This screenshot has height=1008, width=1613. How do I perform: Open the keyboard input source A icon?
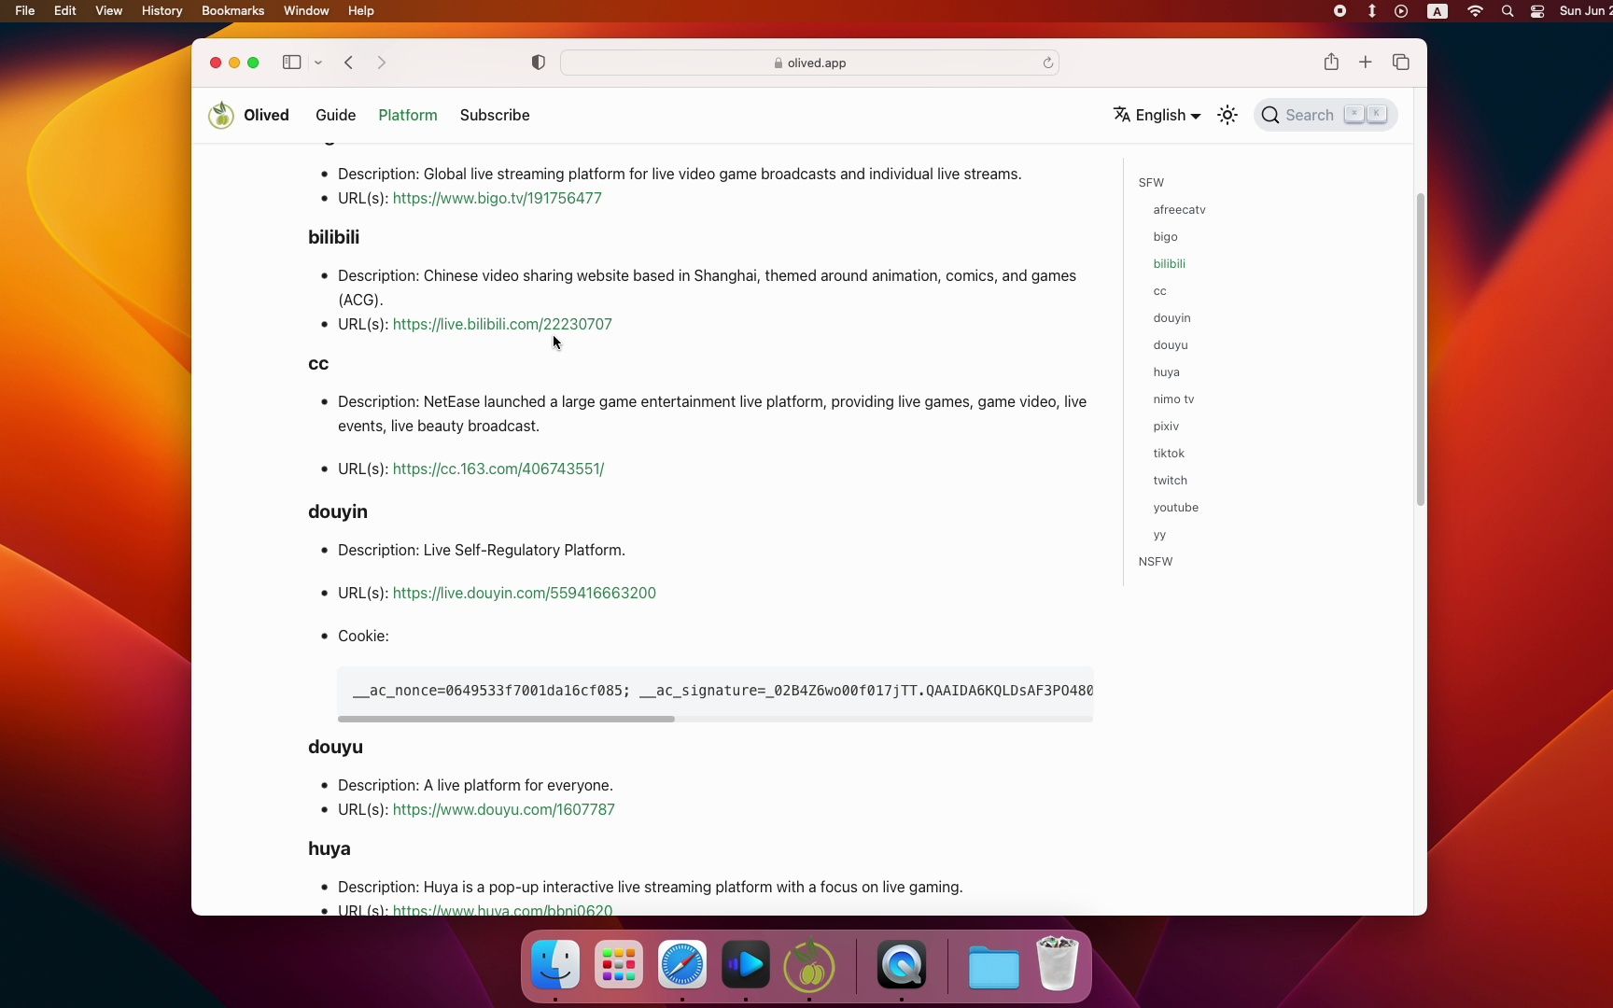coord(1438,11)
